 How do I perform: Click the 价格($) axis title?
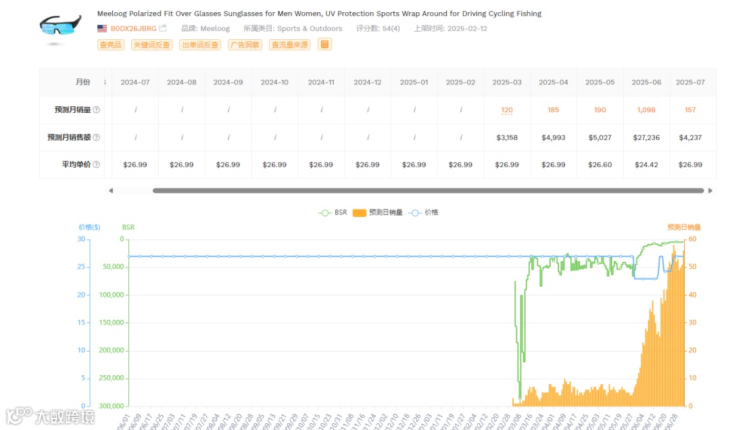click(89, 227)
